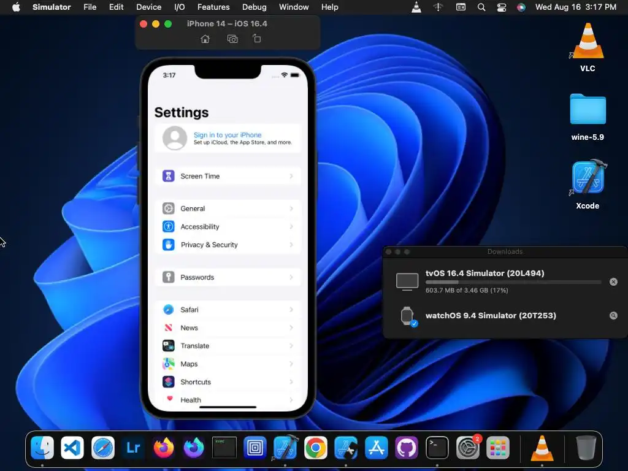The height and width of the screenshot is (471, 628).
Task: Select tvOS 16.4 Simulator (20L494) entry
Action: [505, 281]
